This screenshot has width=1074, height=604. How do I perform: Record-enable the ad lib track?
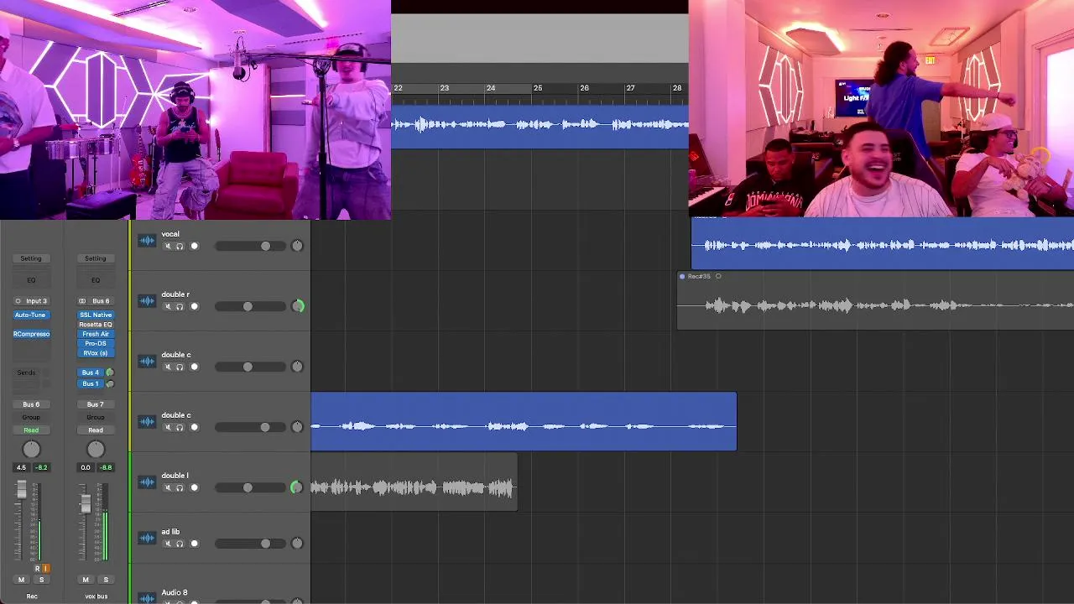point(195,544)
